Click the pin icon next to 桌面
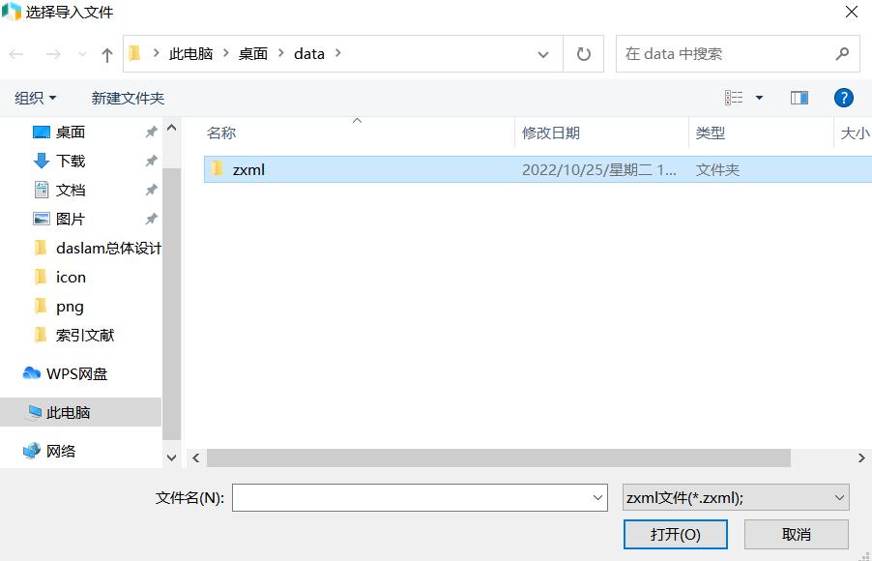 [151, 132]
